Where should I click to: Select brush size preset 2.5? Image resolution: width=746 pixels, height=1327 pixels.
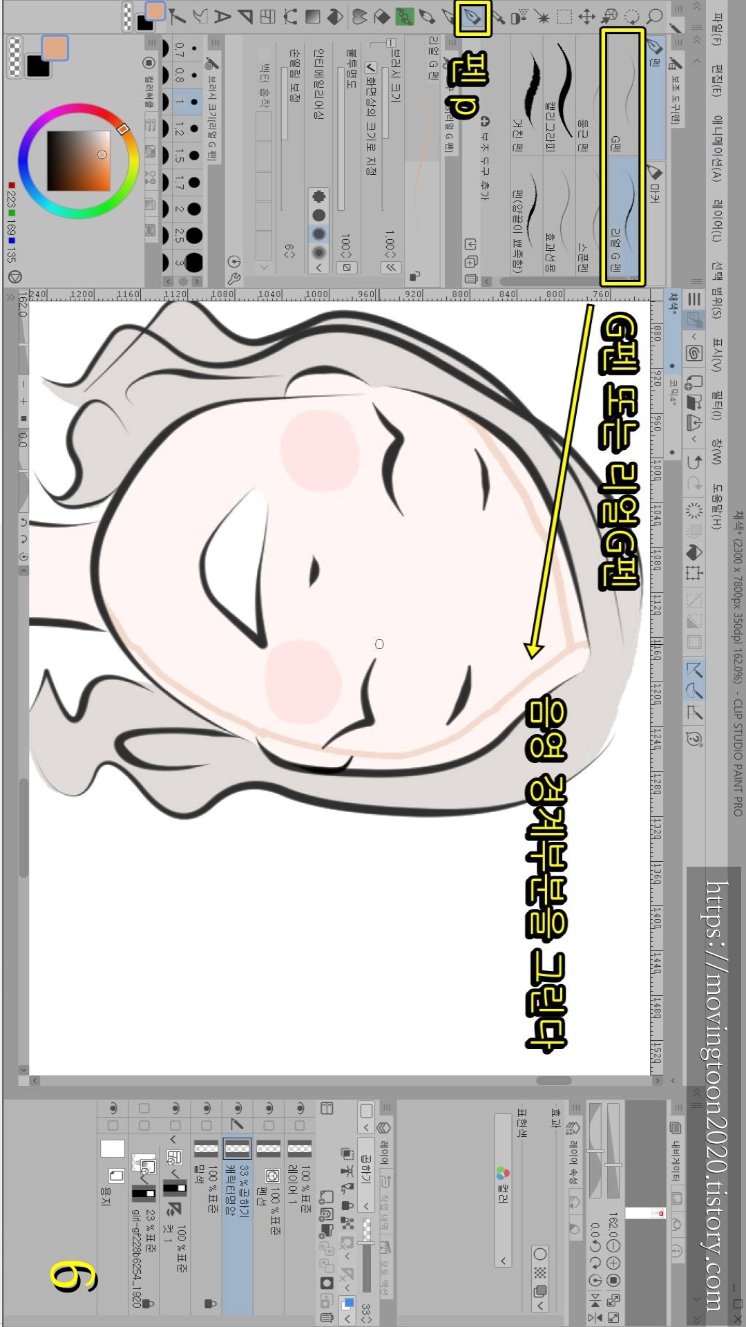click(x=187, y=235)
